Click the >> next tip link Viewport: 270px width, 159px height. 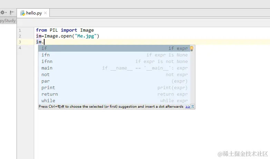(x=188, y=107)
